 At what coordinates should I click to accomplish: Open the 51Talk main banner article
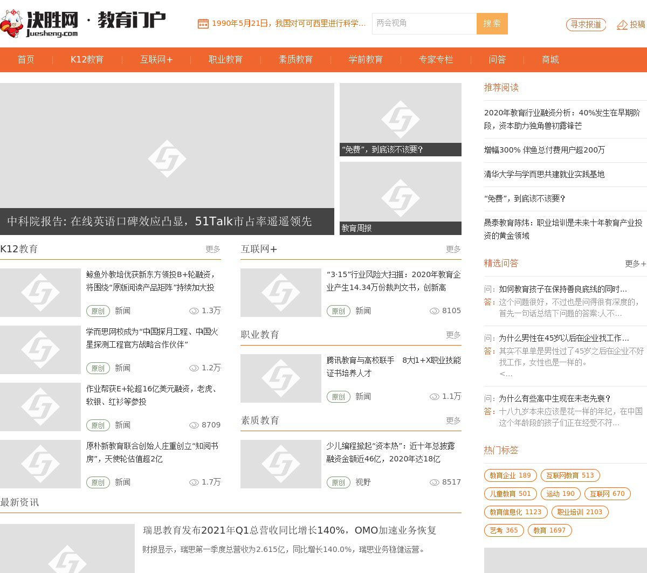click(167, 158)
